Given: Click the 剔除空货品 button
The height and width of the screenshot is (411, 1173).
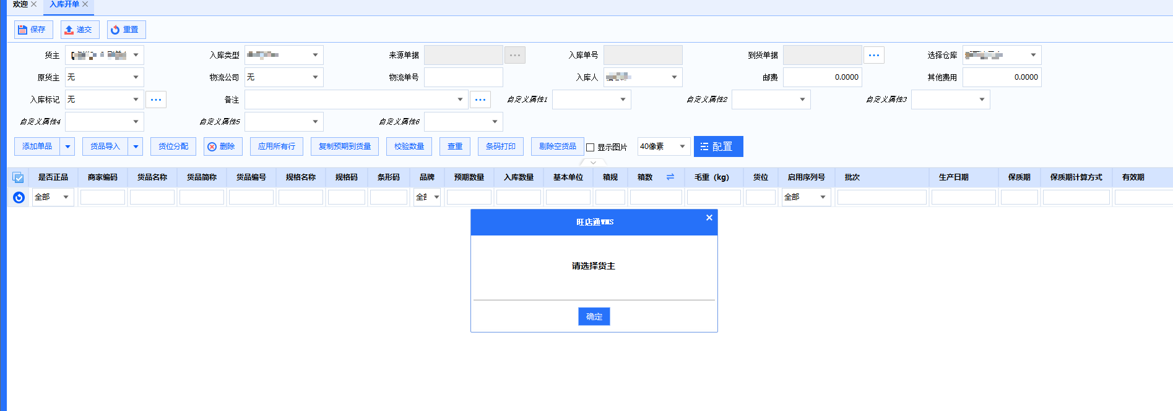Looking at the screenshot, I should pos(558,146).
